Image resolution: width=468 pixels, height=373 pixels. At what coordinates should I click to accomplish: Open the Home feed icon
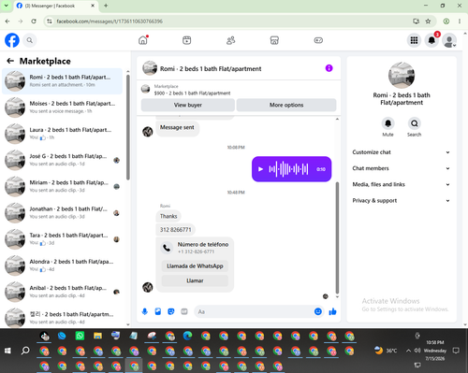(x=143, y=40)
